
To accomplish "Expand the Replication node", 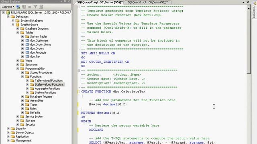I will [8, 136].
